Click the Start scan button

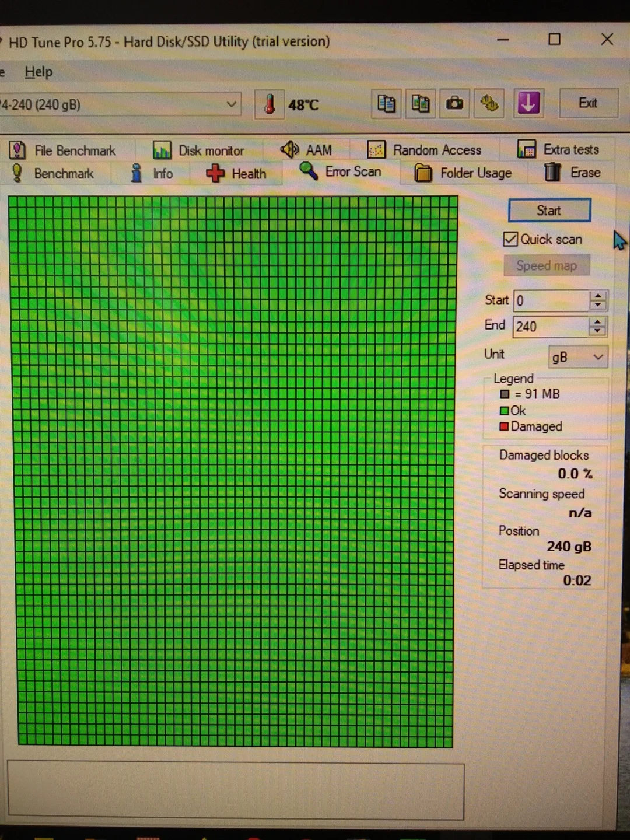click(x=549, y=211)
